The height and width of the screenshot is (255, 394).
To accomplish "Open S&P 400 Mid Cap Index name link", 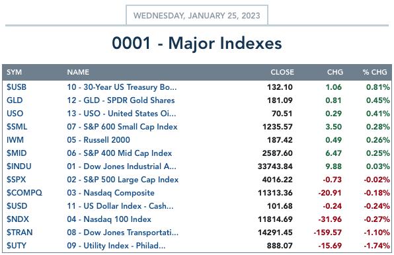I will coord(120,153).
